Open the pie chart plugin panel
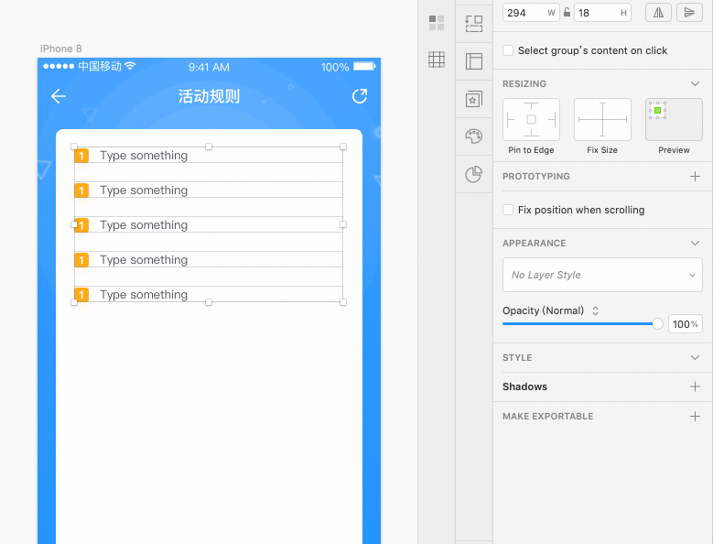The image size is (713, 544). 473,174
